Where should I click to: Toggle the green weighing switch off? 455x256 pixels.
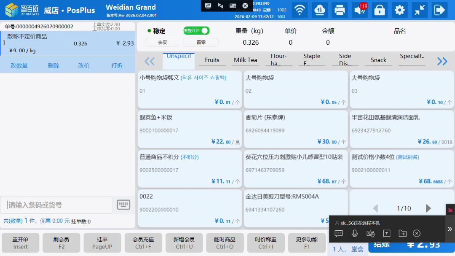coord(196,31)
